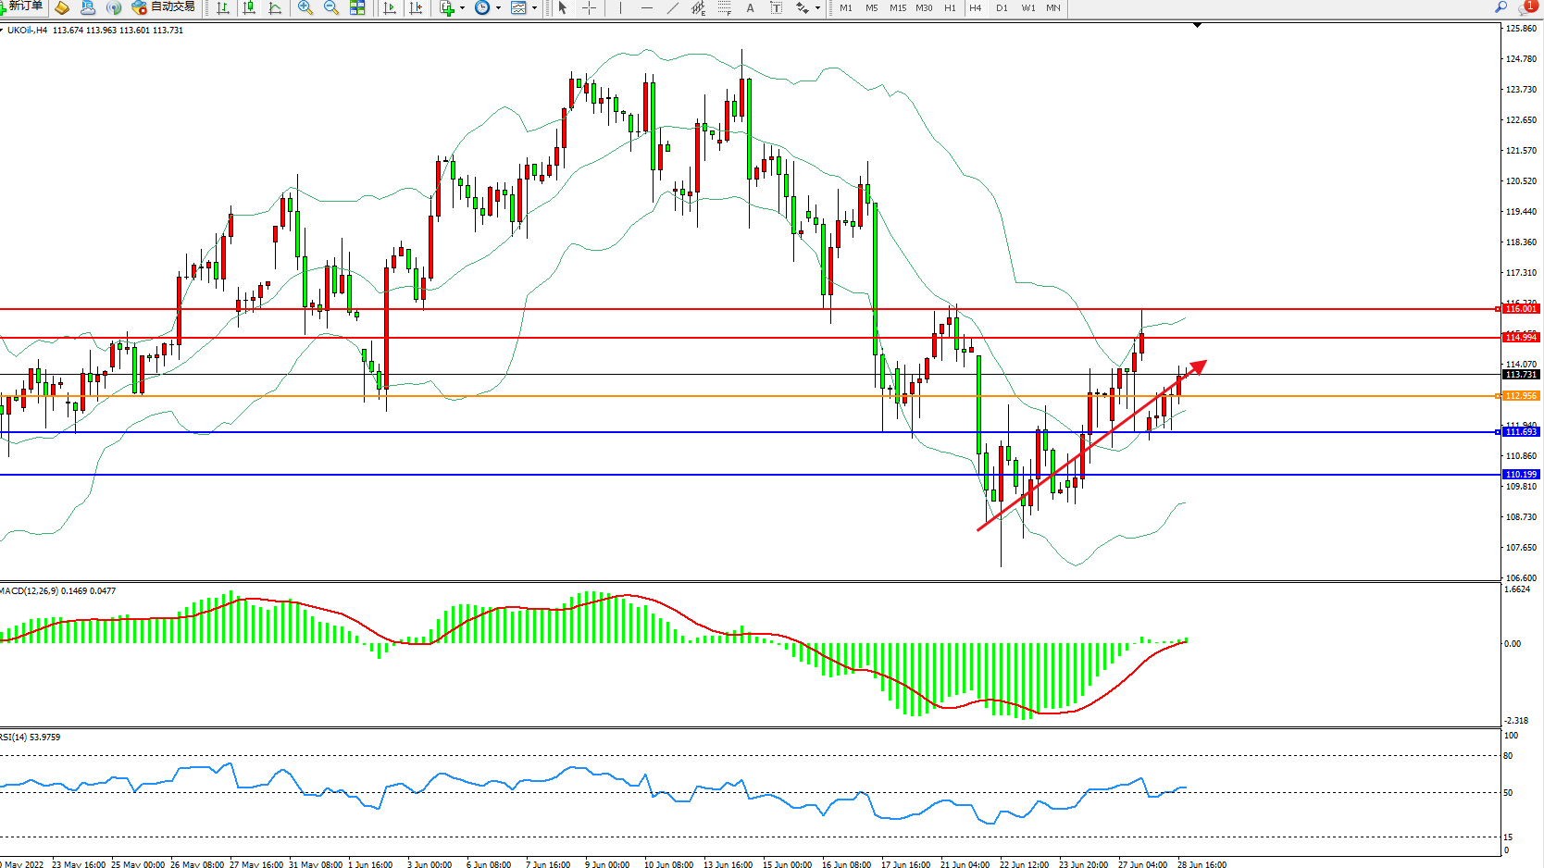Click the 自动交易 auto trading button

tap(164, 7)
